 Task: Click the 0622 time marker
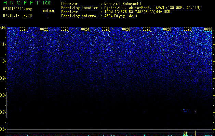pos(44,29)
